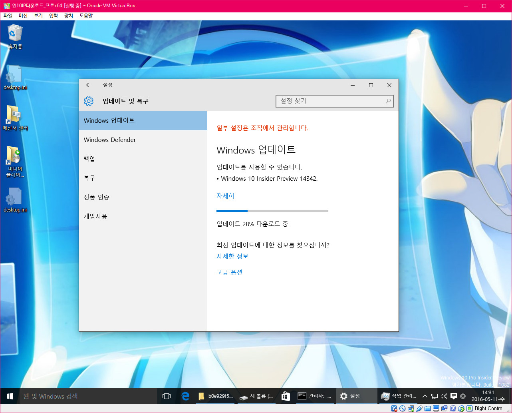Switch to the 새 볼륨 drive taskbar window
This screenshot has height=413, width=512.
pos(256,396)
